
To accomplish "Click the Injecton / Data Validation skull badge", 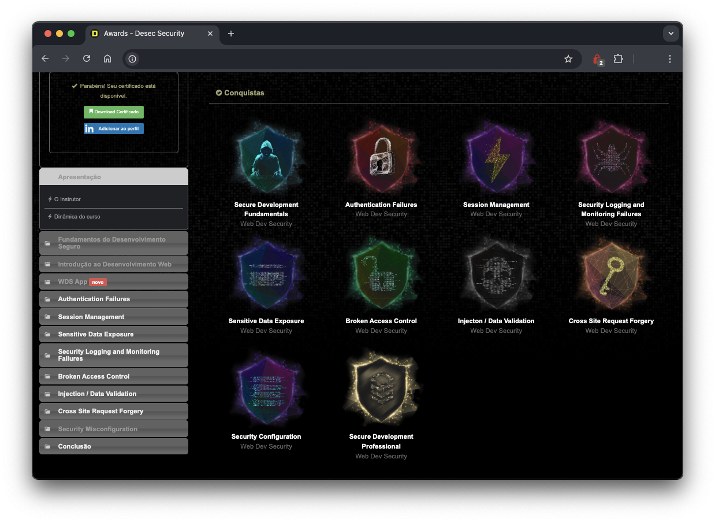I will point(496,274).
